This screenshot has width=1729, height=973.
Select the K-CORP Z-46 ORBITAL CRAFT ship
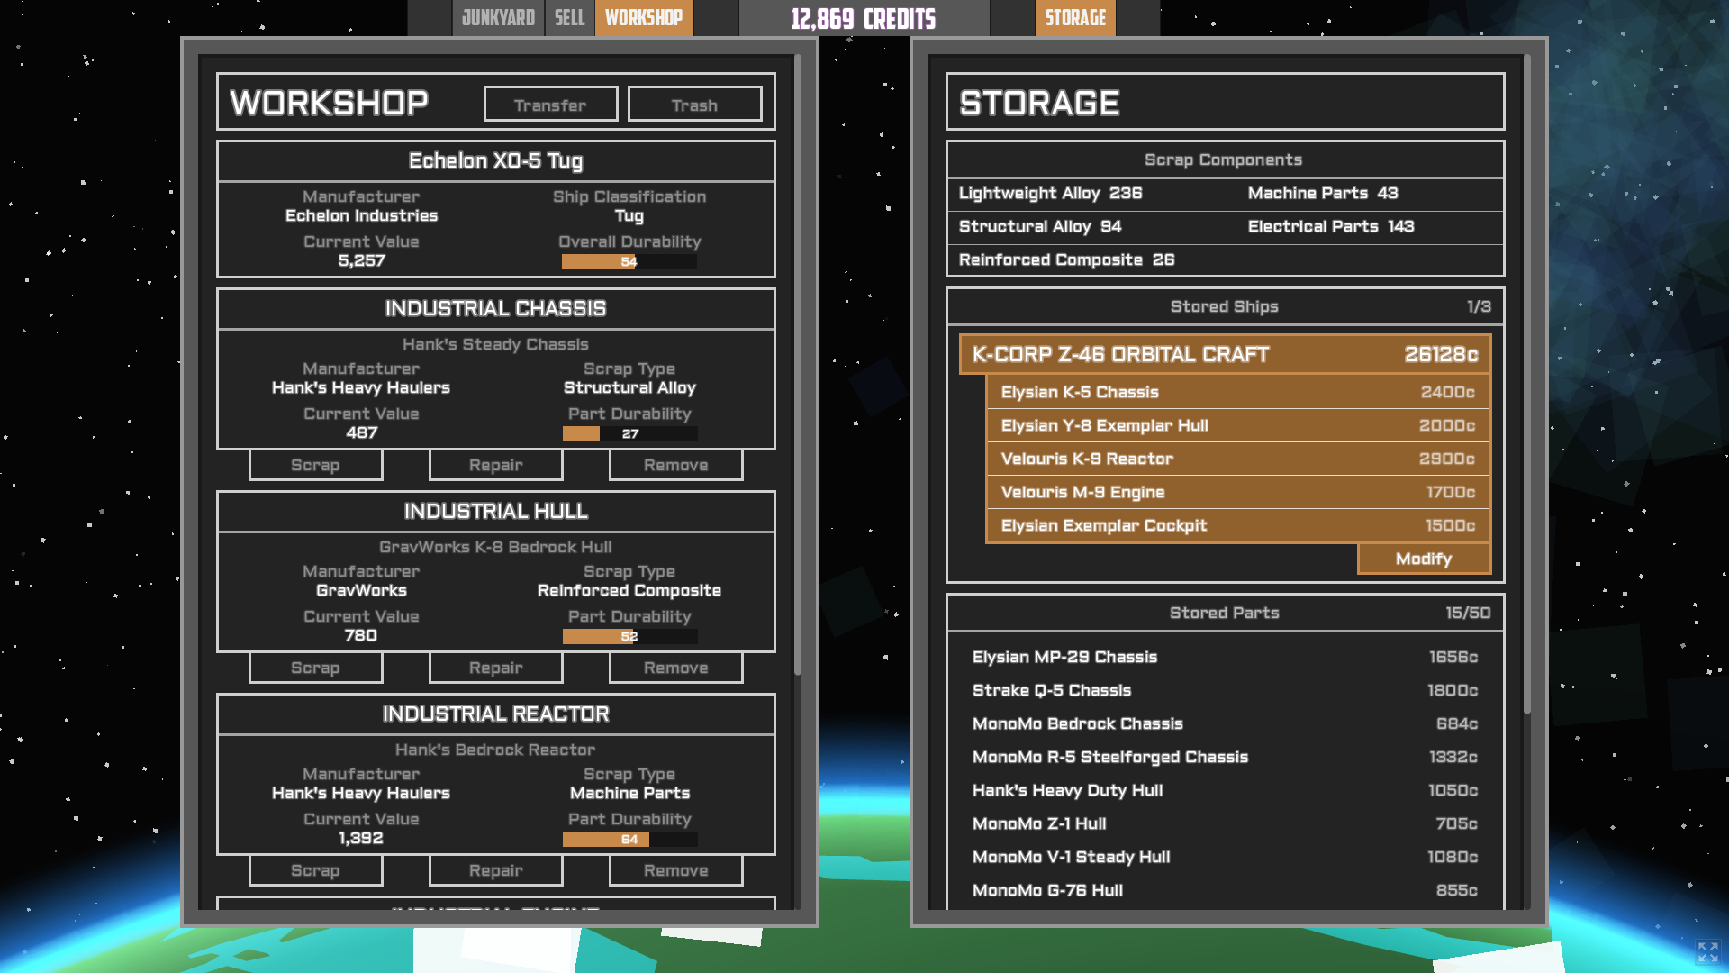[x=1225, y=354]
